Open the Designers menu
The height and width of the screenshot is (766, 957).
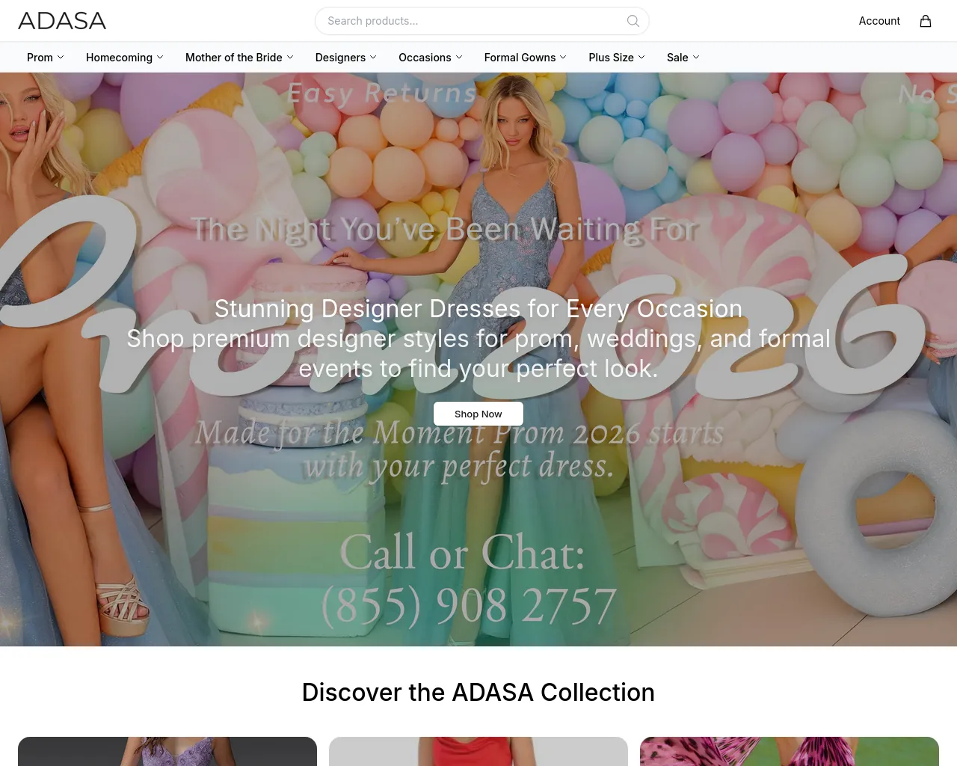(346, 58)
